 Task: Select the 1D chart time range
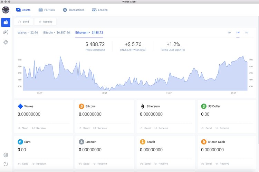click(229, 33)
